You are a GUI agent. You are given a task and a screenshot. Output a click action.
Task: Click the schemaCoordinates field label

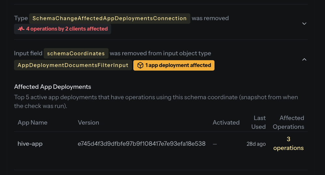pos(76,53)
